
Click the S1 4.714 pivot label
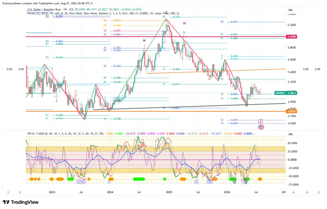(x=54, y=118)
